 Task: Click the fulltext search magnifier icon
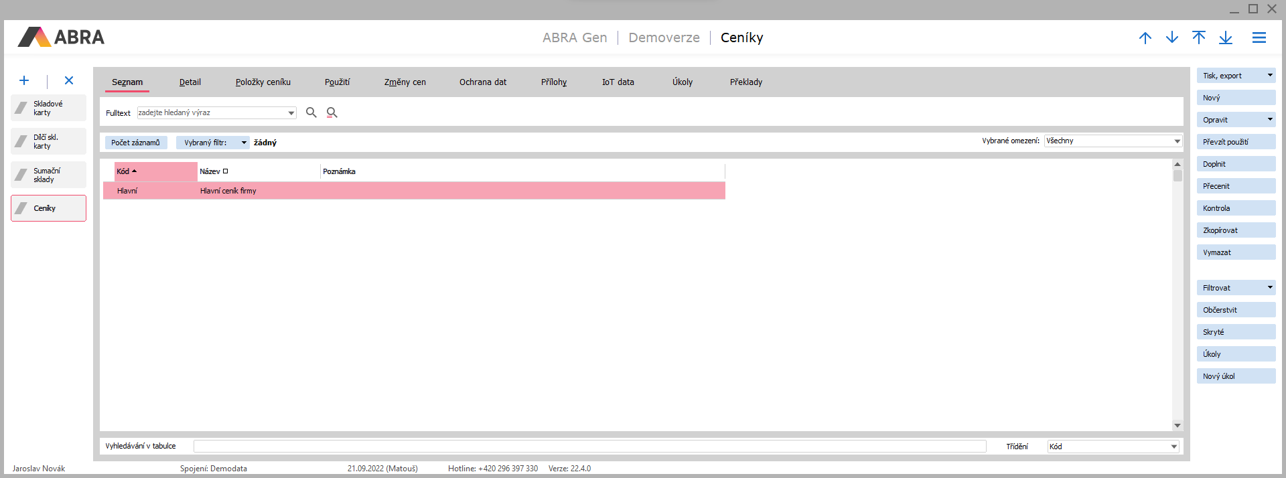311,112
